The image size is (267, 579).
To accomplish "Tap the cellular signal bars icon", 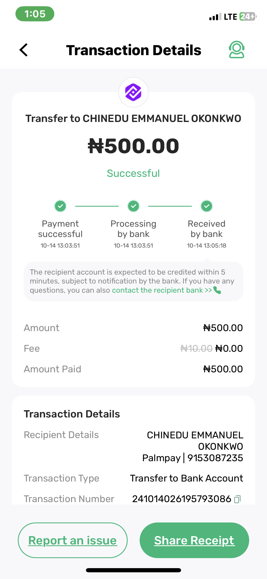I will 215,17.
